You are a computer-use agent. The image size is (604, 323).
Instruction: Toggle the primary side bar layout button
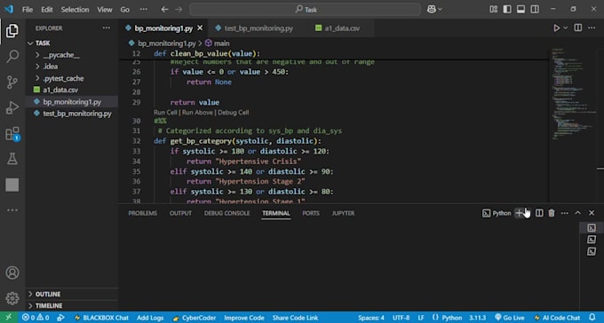[x=507, y=9]
